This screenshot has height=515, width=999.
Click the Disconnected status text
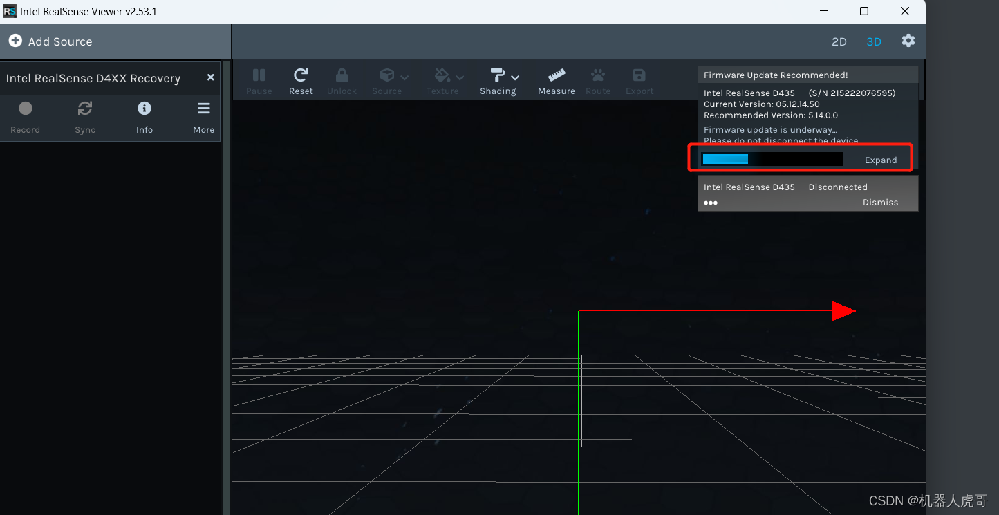(x=838, y=187)
